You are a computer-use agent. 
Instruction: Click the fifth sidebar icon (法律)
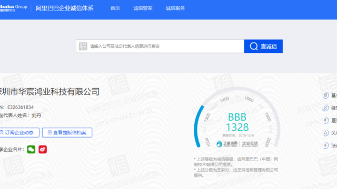click(x=325, y=145)
